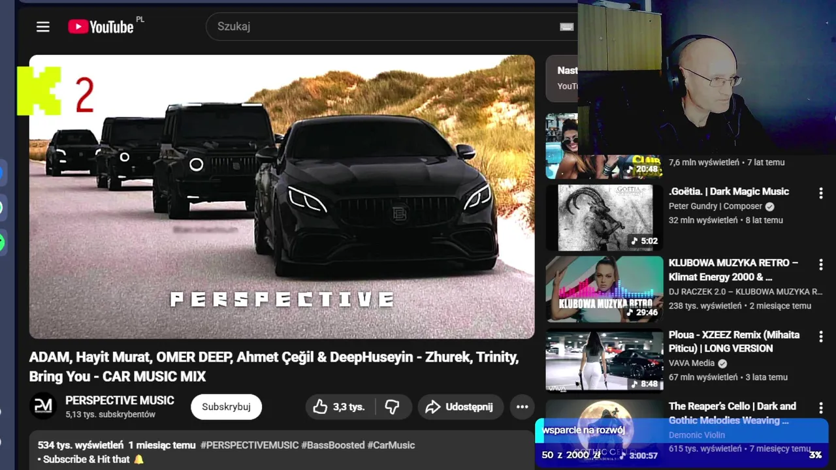The image size is (836, 470).
Task: Click the 534 tys. wyświetleń description text
Action: tap(80, 445)
